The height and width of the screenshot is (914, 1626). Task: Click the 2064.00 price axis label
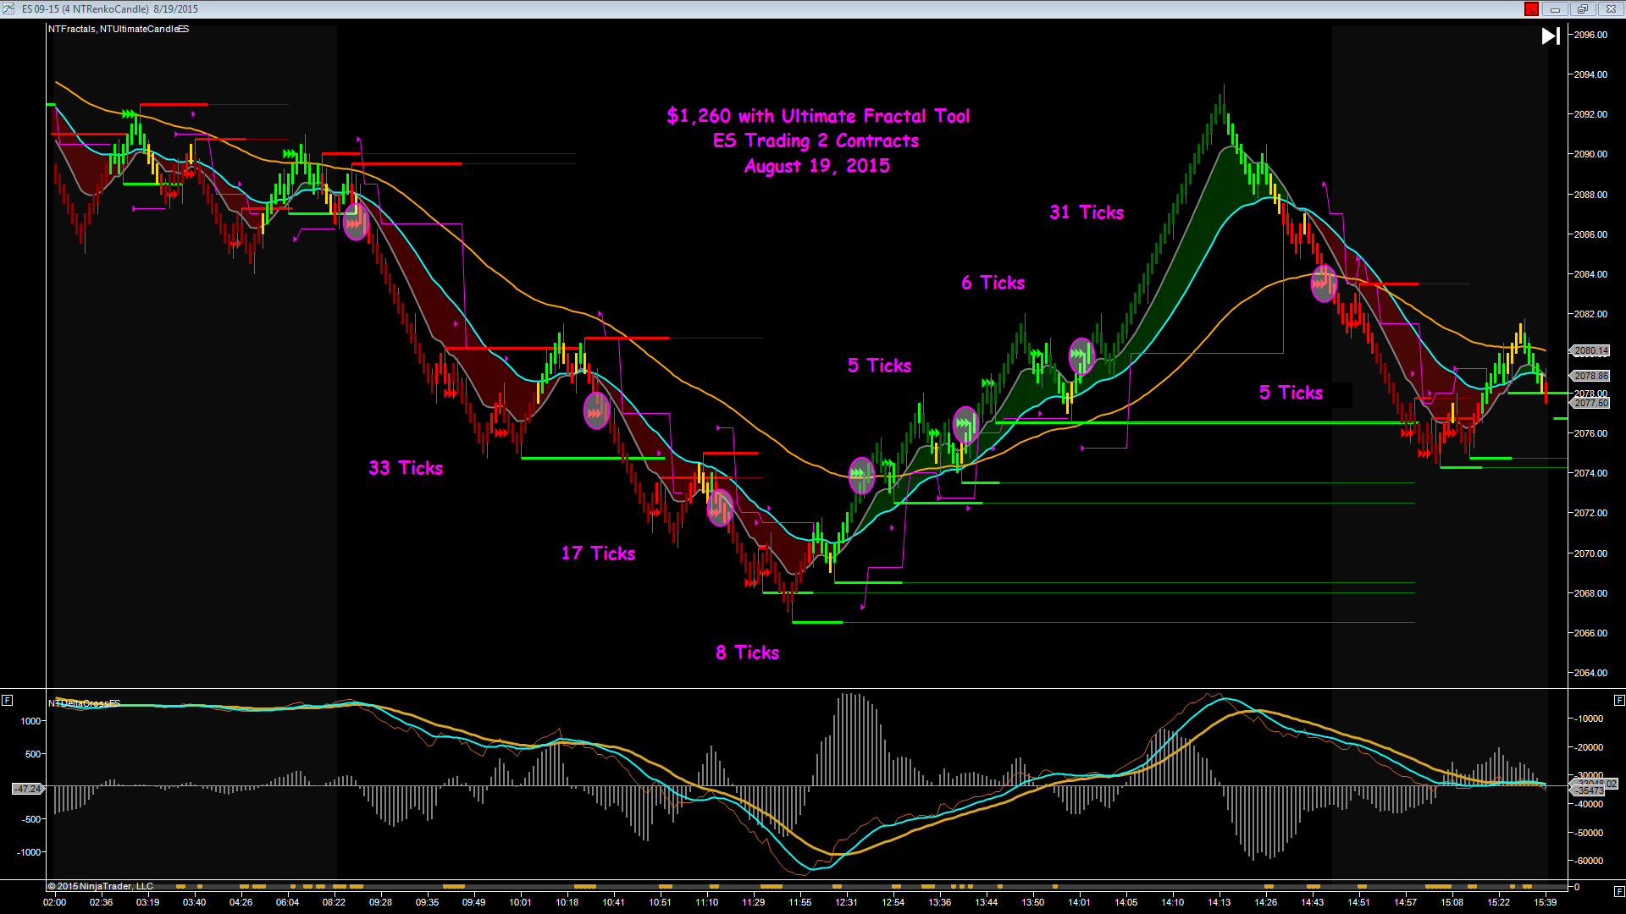click(x=1590, y=673)
